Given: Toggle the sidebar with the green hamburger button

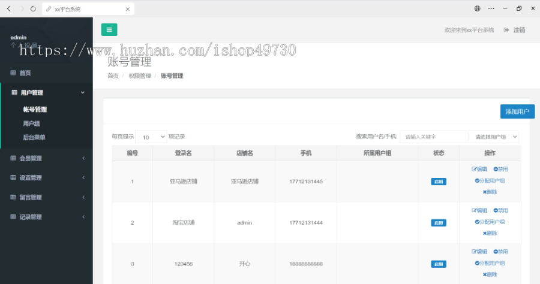Looking at the screenshot, I should coord(109,29).
